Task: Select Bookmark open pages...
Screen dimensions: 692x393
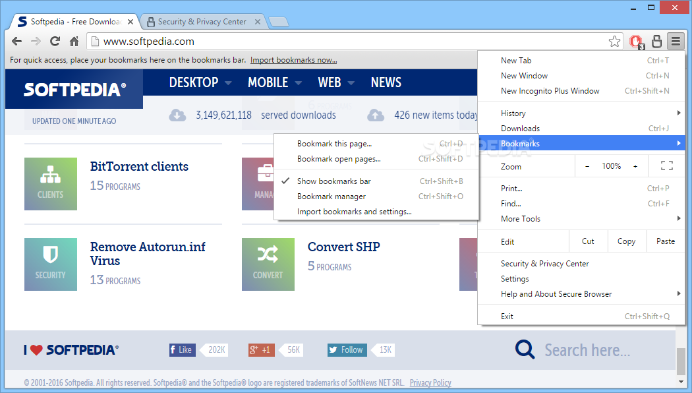Action: [x=376, y=158]
